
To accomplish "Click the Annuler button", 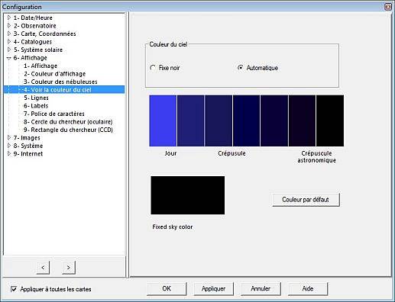I will 261,289.
